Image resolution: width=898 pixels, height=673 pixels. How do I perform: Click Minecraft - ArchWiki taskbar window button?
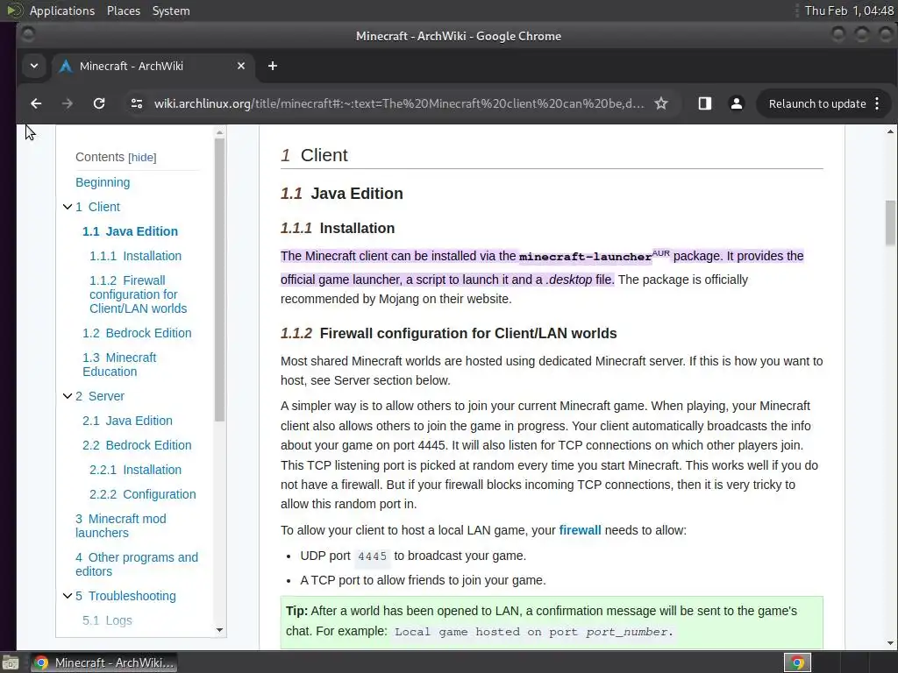(103, 662)
